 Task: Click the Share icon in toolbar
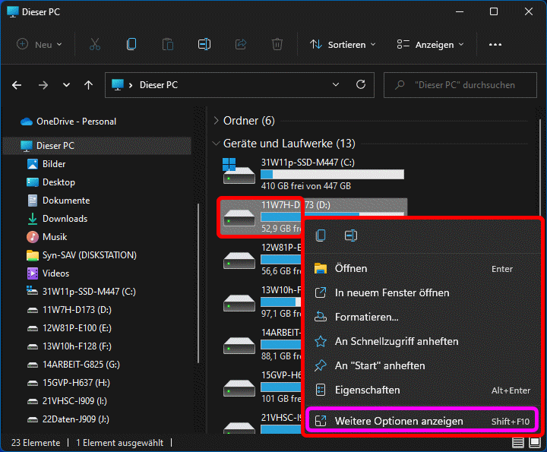(241, 45)
